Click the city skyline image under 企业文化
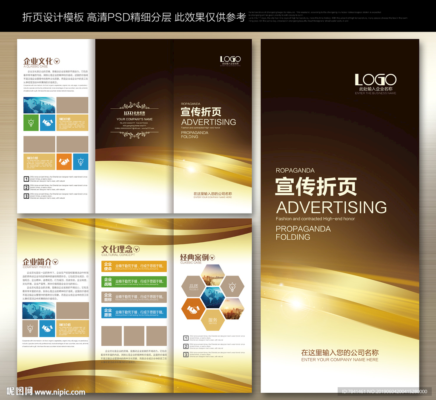The image size is (436, 400). pyautogui.click(x=39, y=105)
